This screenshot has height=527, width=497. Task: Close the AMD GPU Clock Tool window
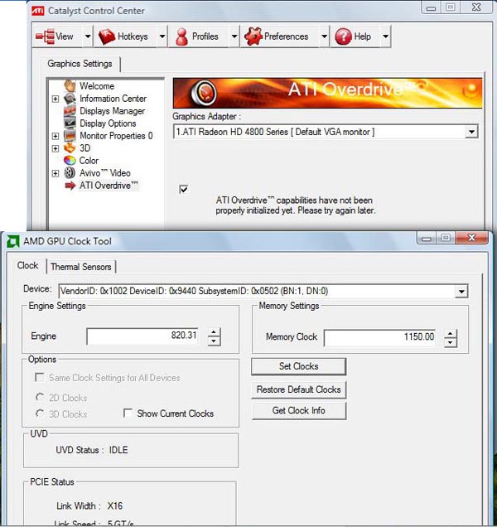(471, 238)
